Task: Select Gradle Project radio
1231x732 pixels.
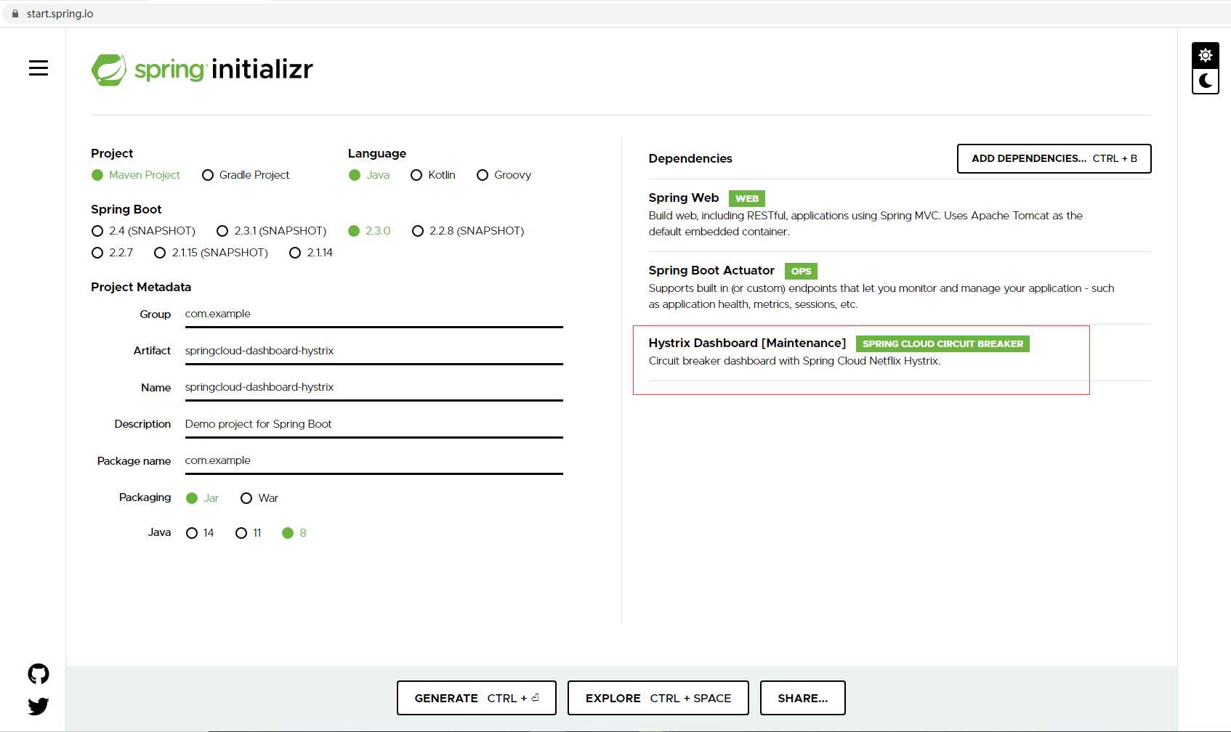Action: coord(246,175)
